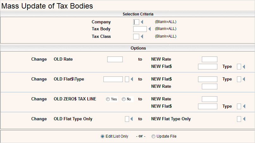This screenshot has width=255, height=143.
Task: Open lookup arrow for NEW Flat Type Only
Action: (x=244, y=119)
